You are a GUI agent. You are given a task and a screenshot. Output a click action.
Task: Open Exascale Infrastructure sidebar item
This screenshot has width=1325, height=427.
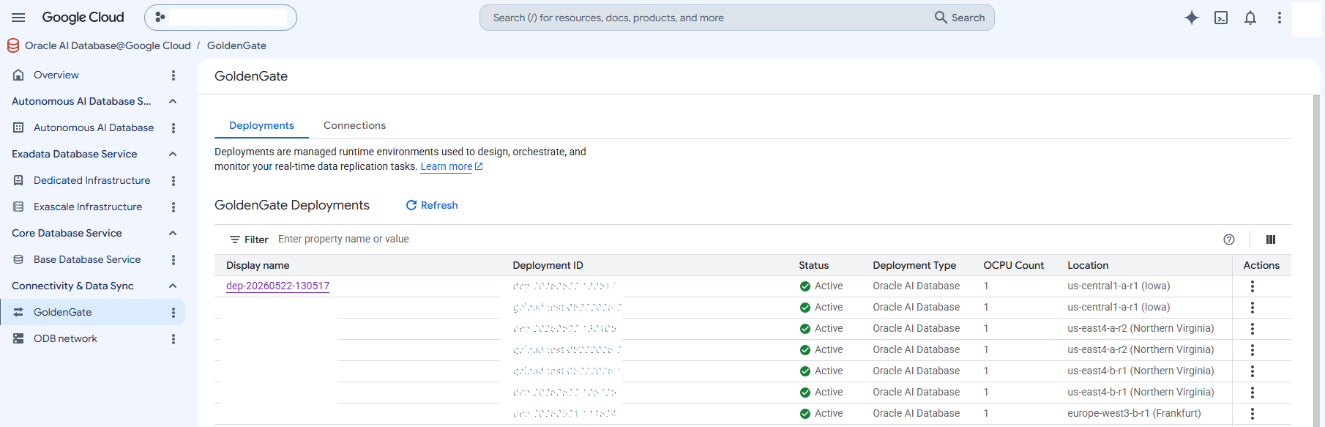pyautogui.click(x=88, y=207)
